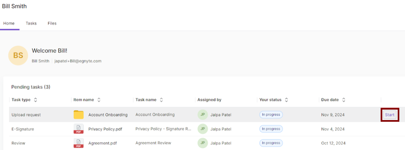Click JP avatar in E-Signature row
This screenshot has height=150, width=405.
tap(203, 129)
